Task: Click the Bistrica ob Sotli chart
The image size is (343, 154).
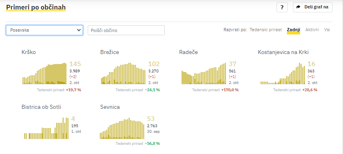Action: (x=46, y=128)
